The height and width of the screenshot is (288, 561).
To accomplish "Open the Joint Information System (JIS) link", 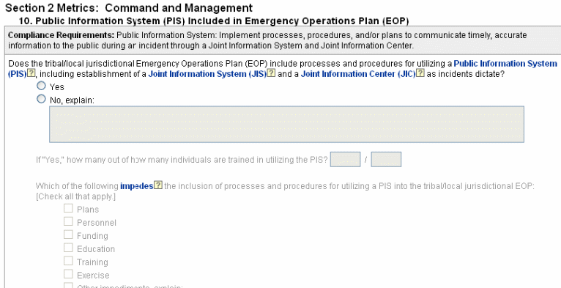I will click(207, 74).
